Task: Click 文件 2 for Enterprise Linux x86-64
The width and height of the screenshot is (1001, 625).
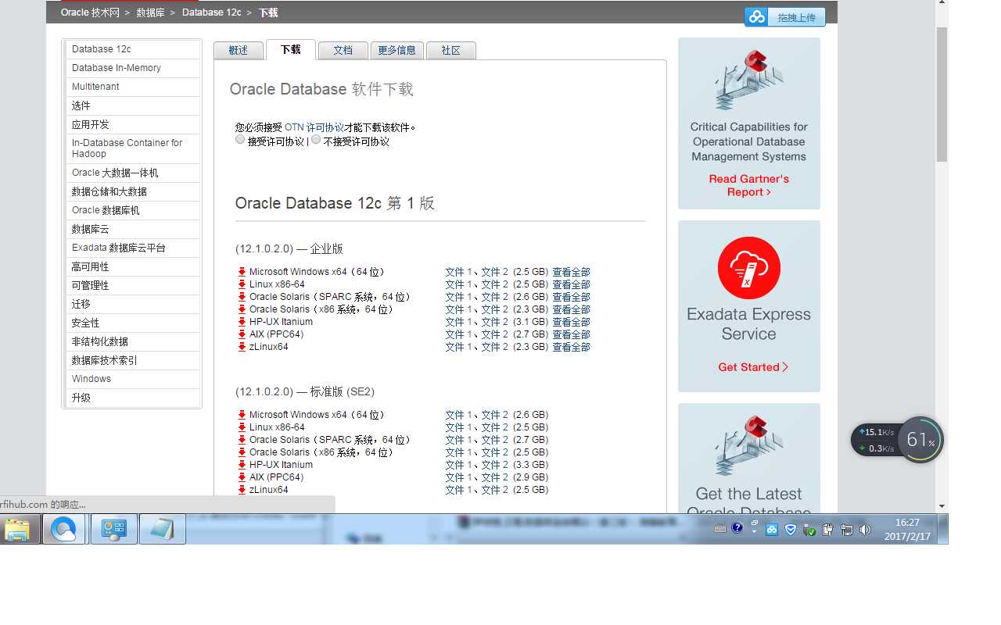Action: (495, 284)
